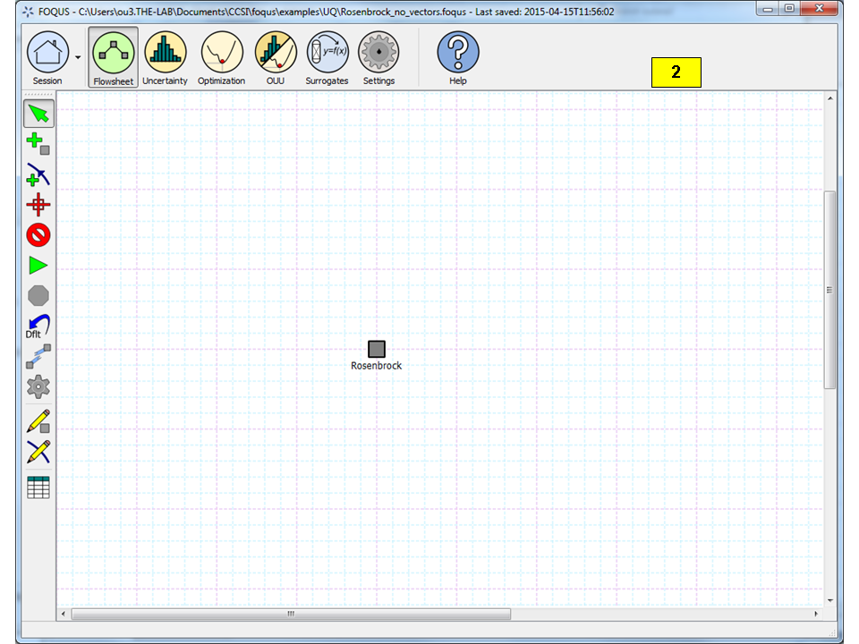The width and height of the screenshot is (859, 644).
Task: Open the node editor pencil tool
Action: click(x=38, y=421)
